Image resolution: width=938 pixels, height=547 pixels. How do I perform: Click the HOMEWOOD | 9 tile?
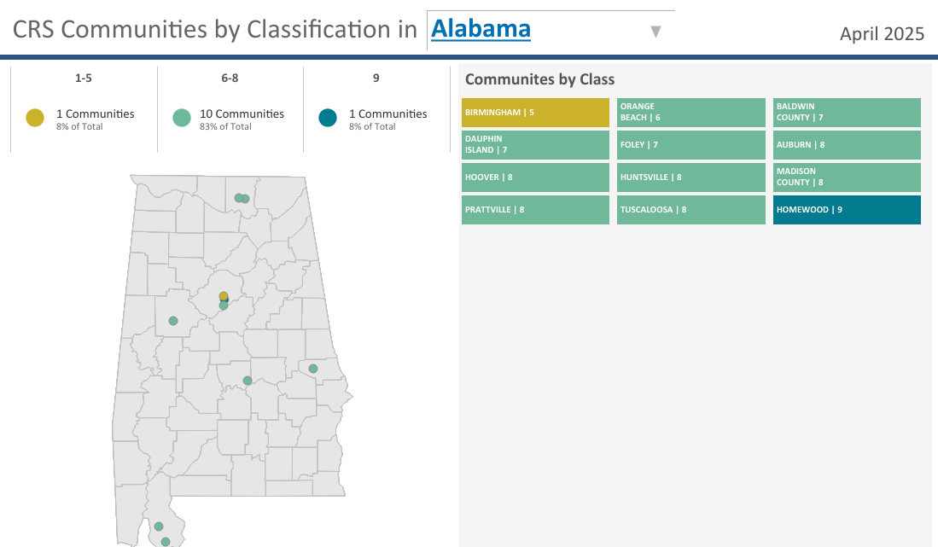[847, 210]
